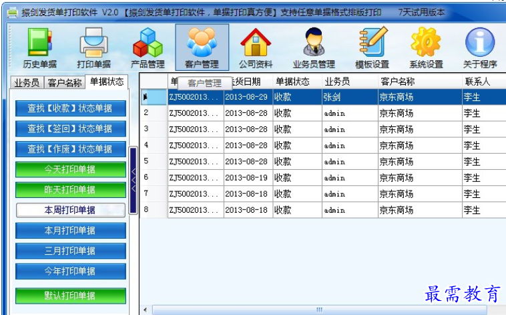Image resolution: width=506 pixels, height=315 pixels.
Task: Select row number 4
Action: point(323,146)
